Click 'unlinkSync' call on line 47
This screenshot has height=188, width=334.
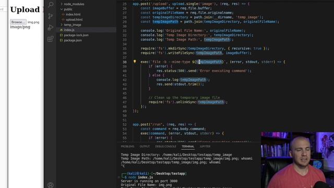point(186,102)
